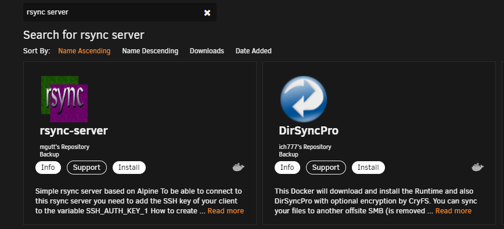Sort results by Downloads

(207, 51)
